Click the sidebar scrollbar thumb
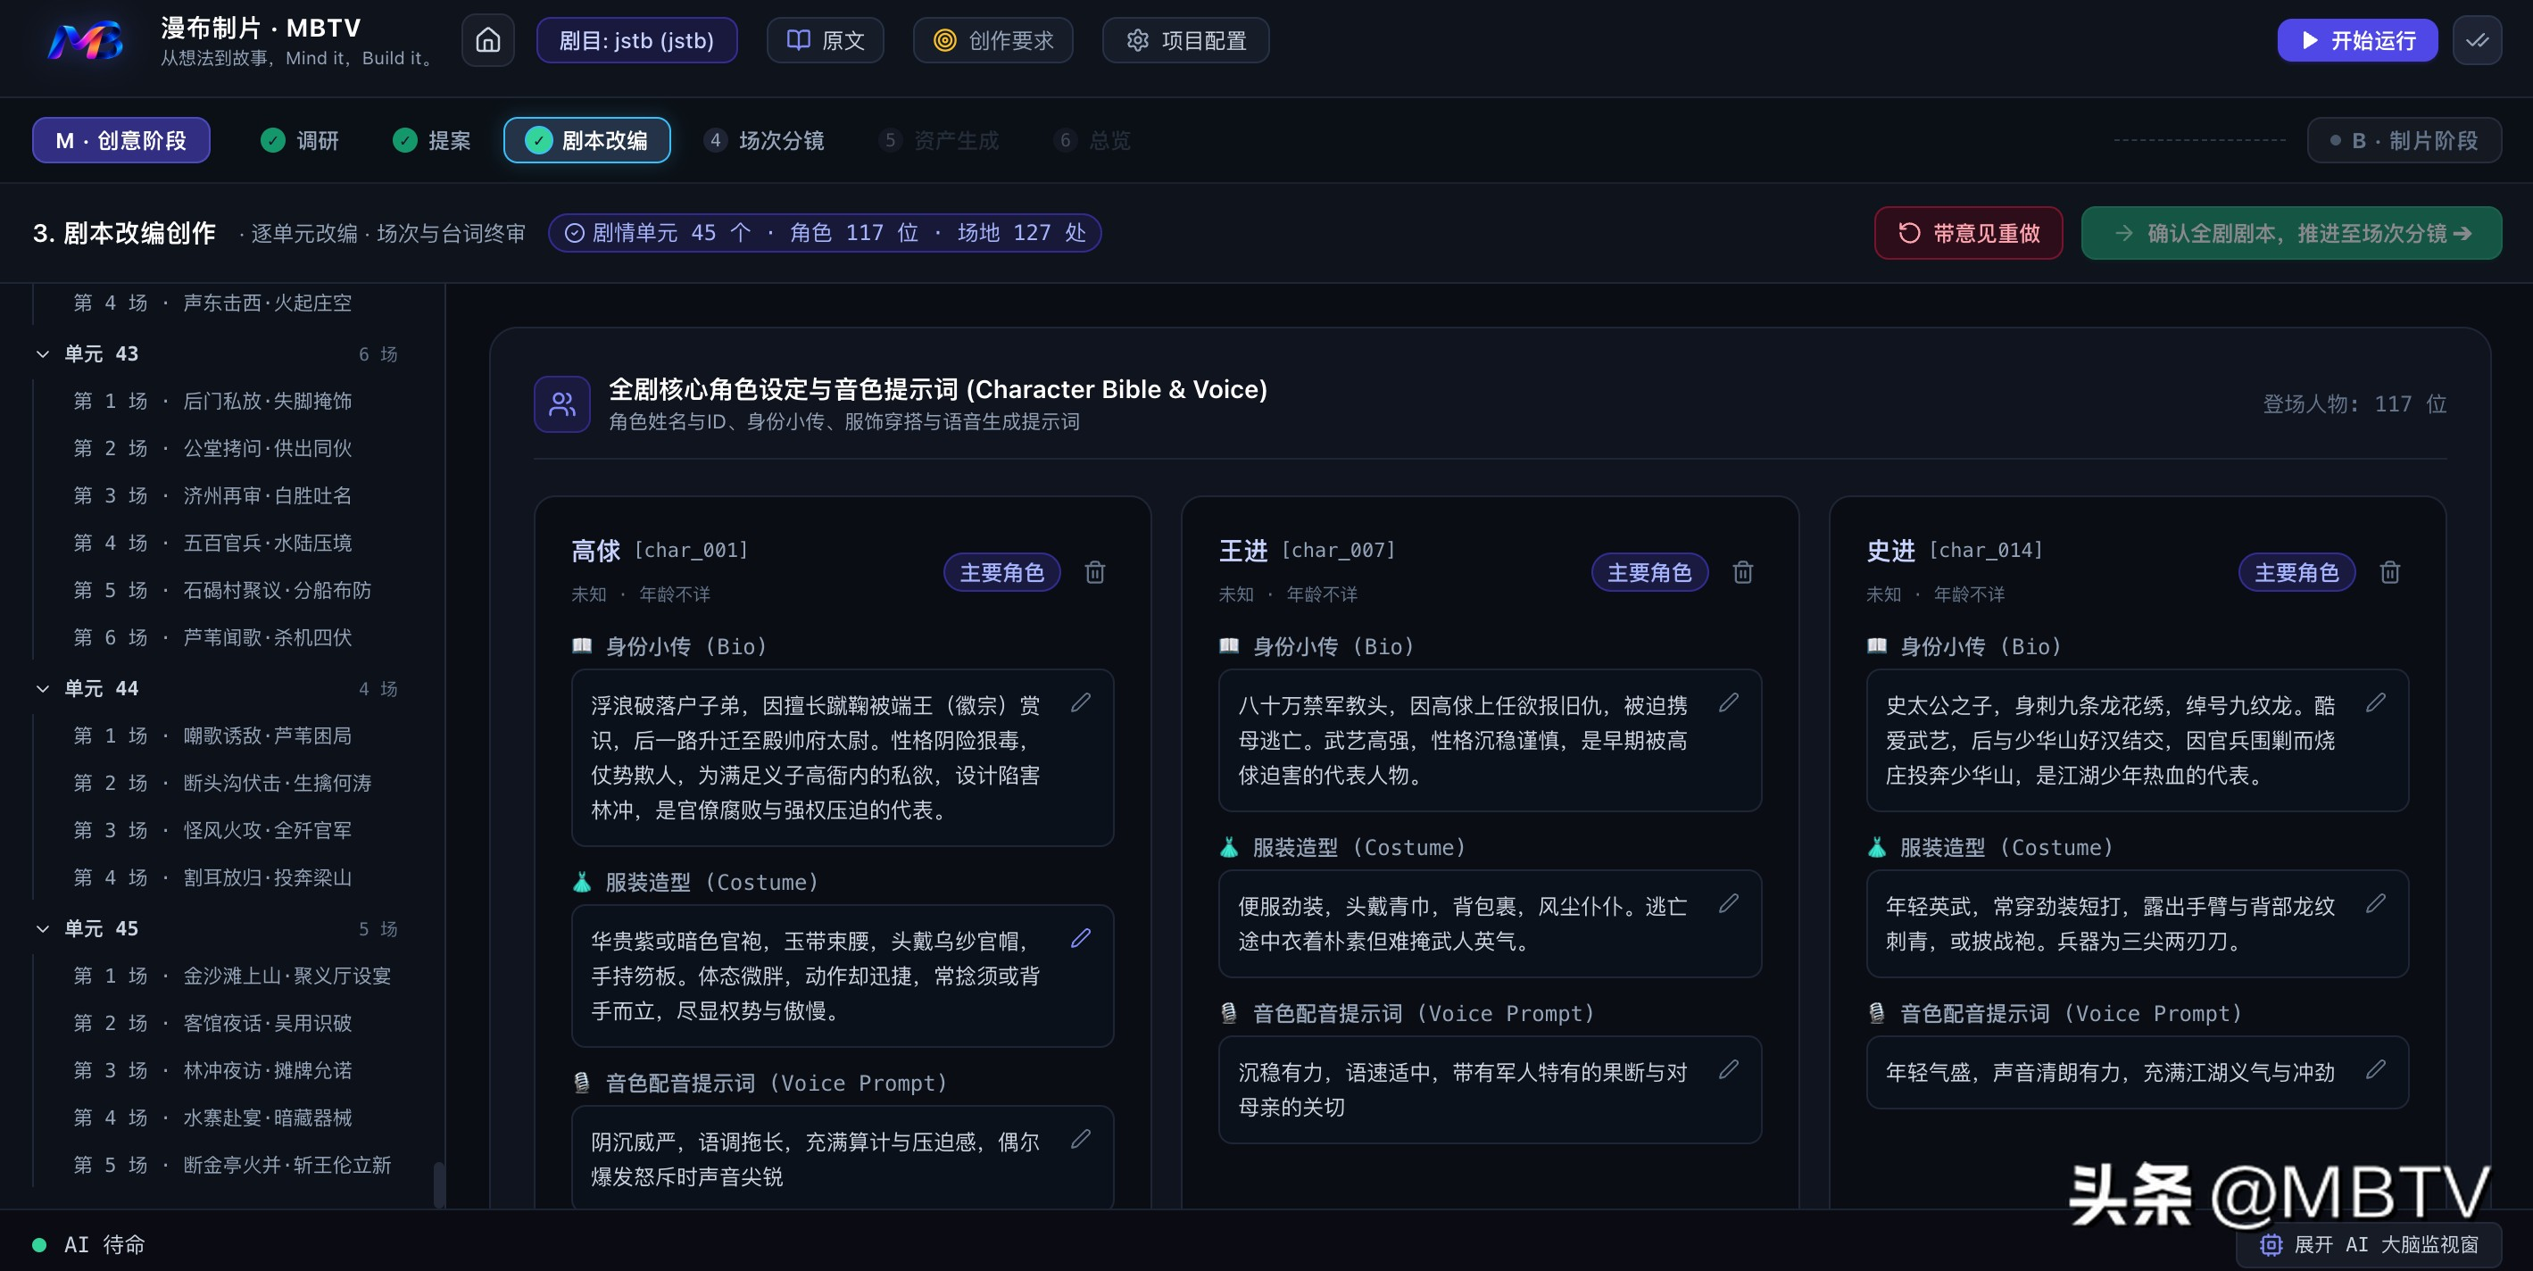Screen dimensions: 2533x1271 pos(439,1184)
